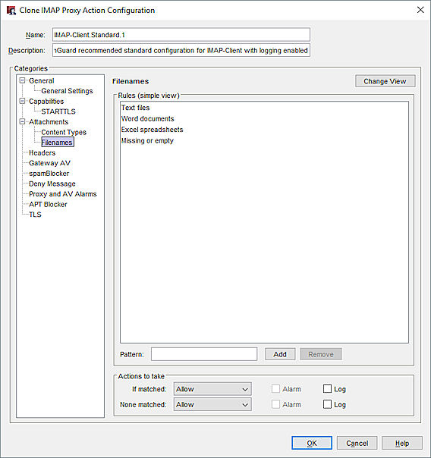The width and height of the screenshot is (431, 458).
Task: Click the WatchGuard app icon in title bar
Action: click(x=11, y=11)
